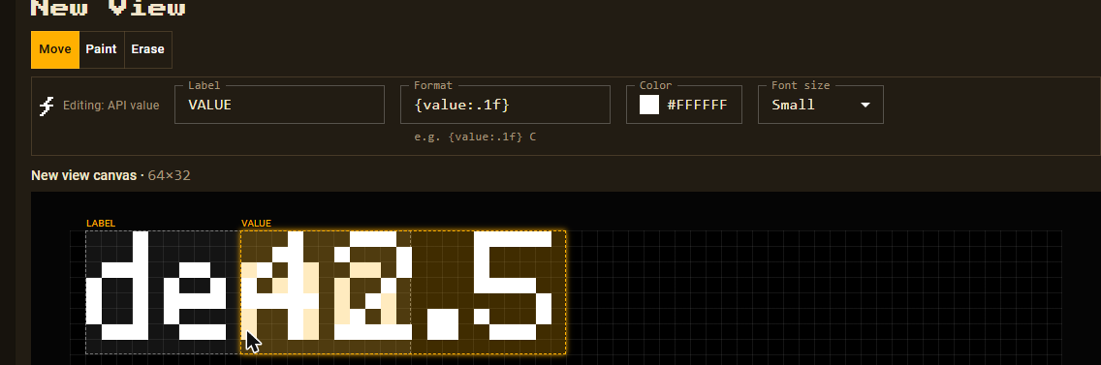Open the white color swatch picker

pos(649,105)
